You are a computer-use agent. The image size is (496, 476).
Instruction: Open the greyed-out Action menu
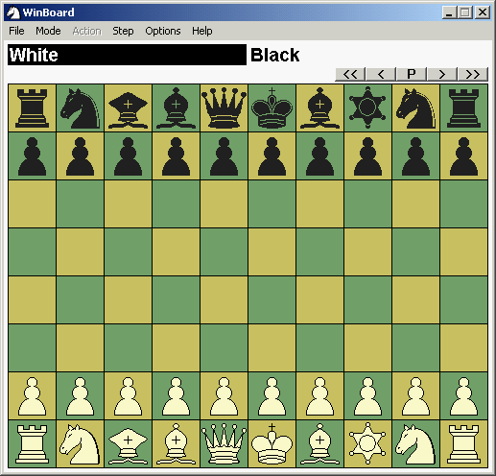[x=86, y=31]
